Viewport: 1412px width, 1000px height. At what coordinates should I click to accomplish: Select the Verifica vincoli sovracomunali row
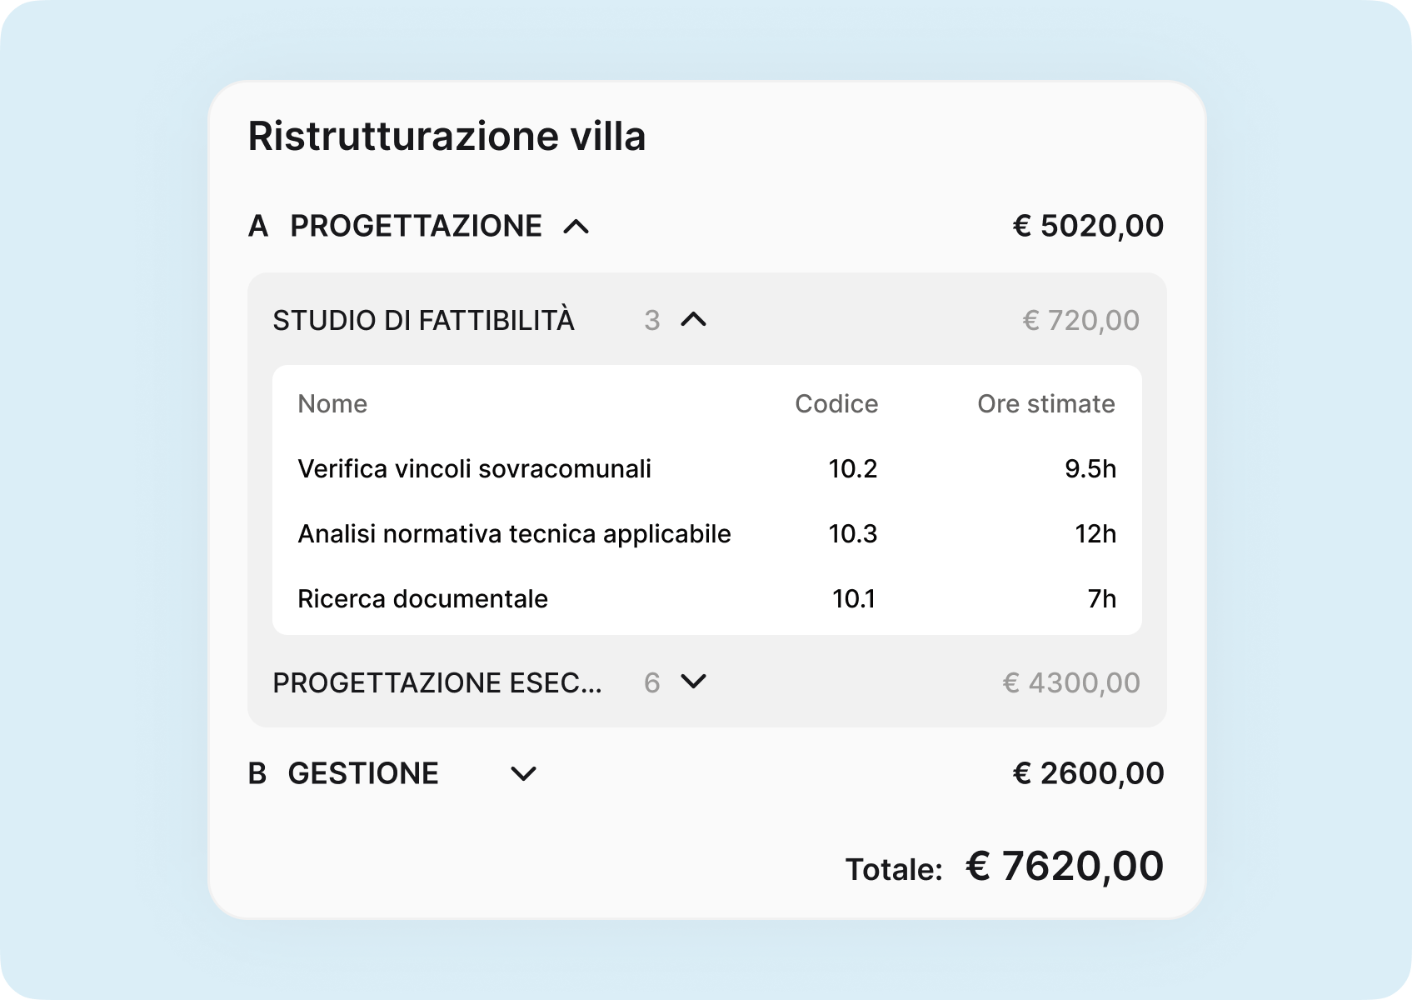pos(474,469)
